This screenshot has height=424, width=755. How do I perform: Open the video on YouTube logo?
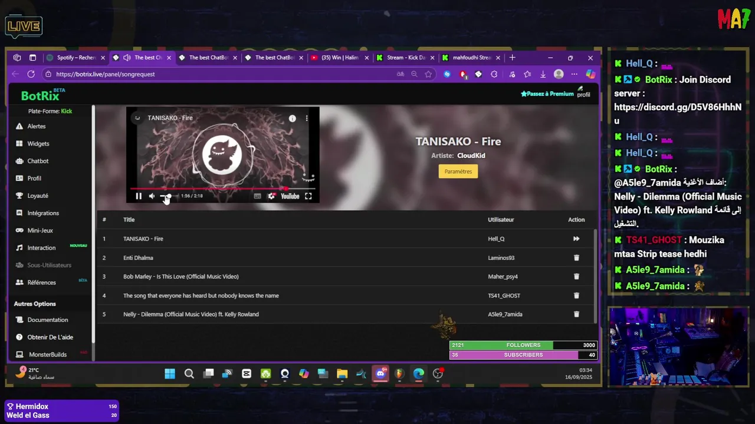coord(290,196)
